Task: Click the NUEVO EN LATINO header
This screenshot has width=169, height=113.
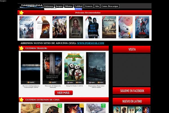Action: pos(132,101)
